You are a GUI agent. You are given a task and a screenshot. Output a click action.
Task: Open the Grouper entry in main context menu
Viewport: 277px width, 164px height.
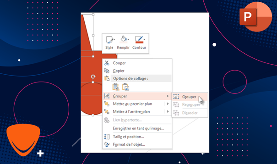[137, 96]
